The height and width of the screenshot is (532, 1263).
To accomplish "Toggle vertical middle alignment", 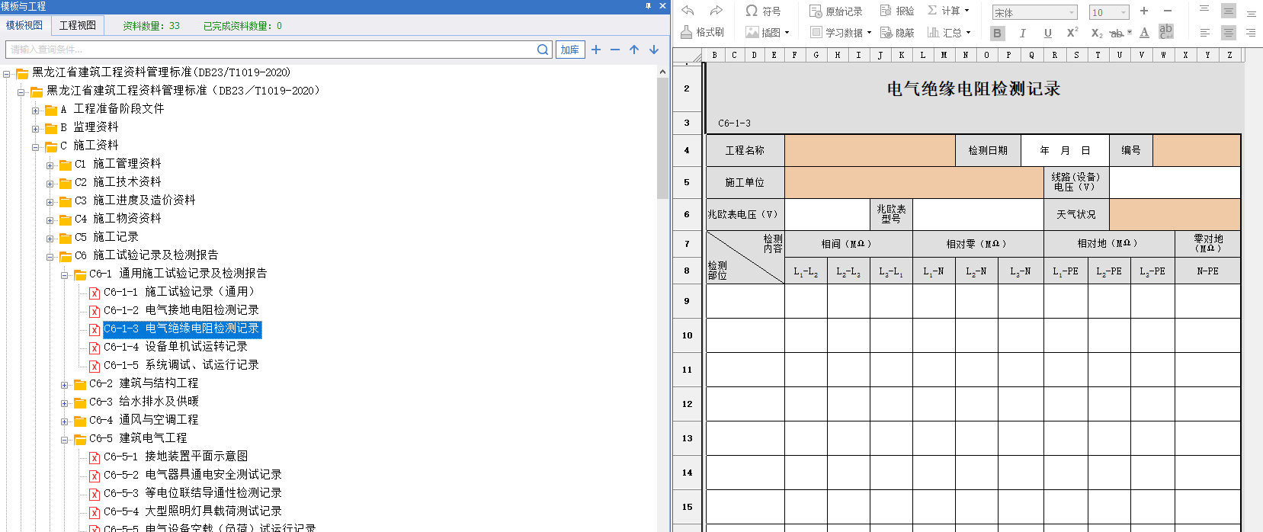I will click(1229, 11).
